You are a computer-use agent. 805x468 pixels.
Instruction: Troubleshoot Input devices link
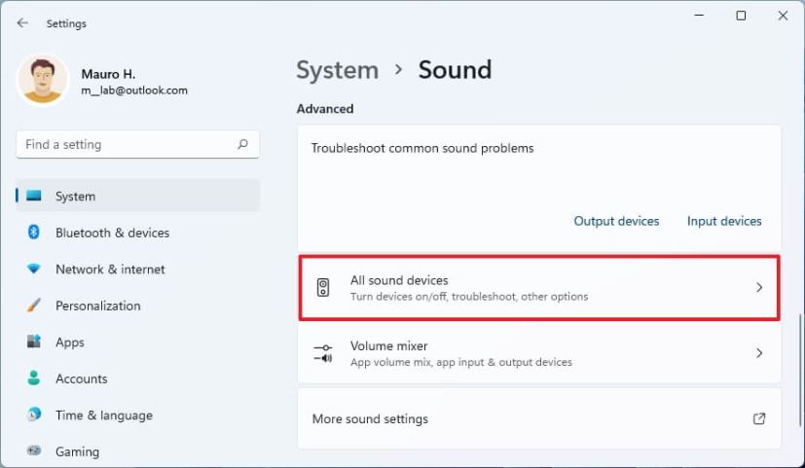tap(724, 221)
